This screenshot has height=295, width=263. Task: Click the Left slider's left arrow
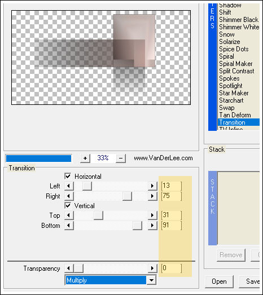coord(69,186)
